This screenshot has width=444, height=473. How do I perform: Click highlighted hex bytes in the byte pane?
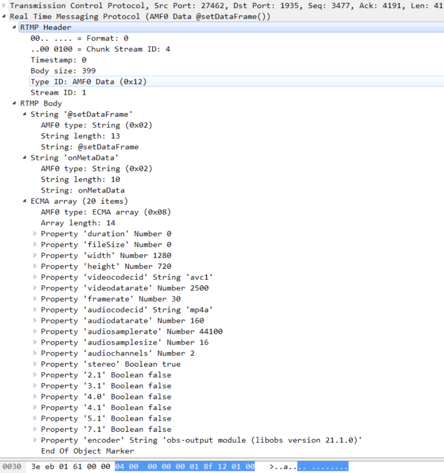click(x=184, y=467)
